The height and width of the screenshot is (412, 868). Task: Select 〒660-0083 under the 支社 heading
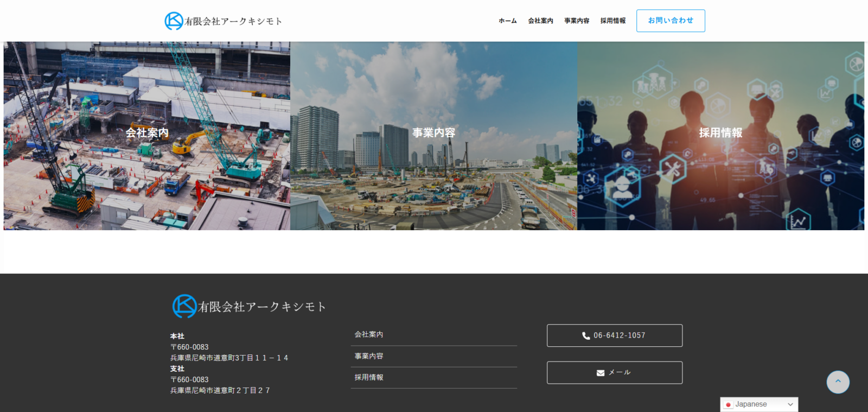click(x=189, y=380)
